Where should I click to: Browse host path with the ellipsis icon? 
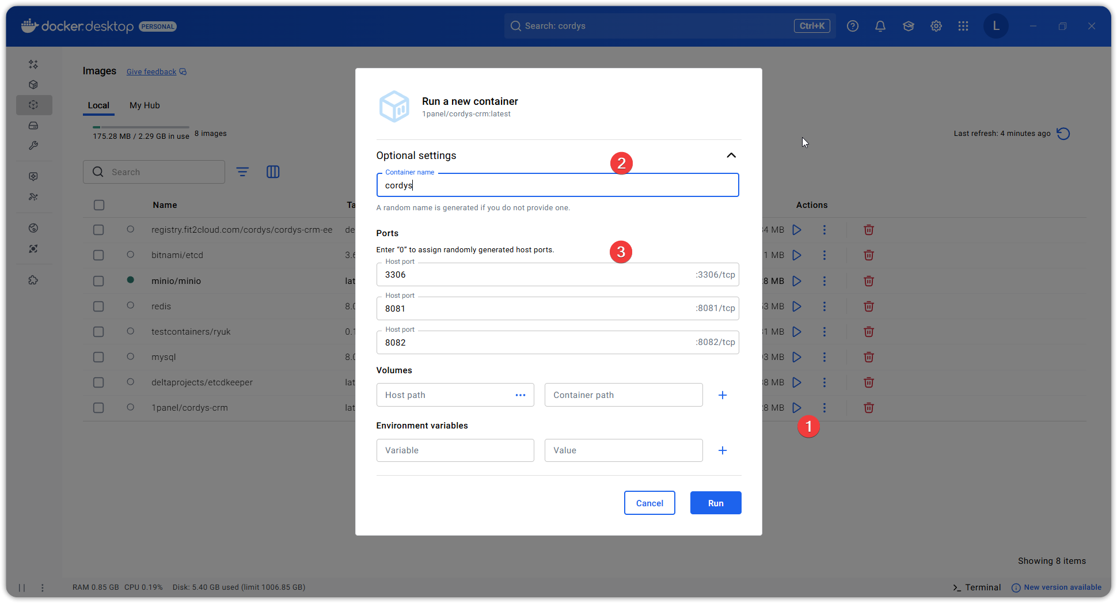[520, 395]
